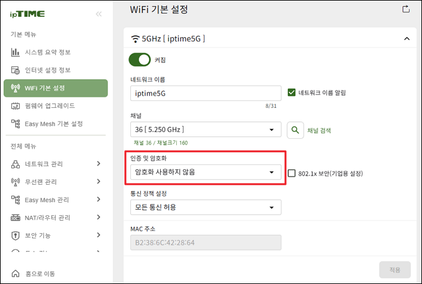Click the 채널 검색 link
This screenshot has width=422, height=284.
click(319, 130)
